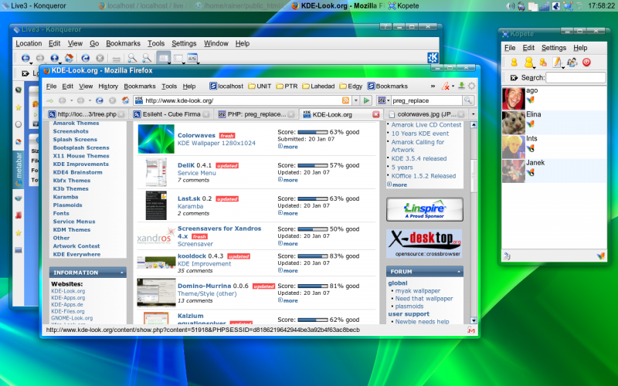Click the Kopete Search input field

pyautogui.click(x=576, y=78)
